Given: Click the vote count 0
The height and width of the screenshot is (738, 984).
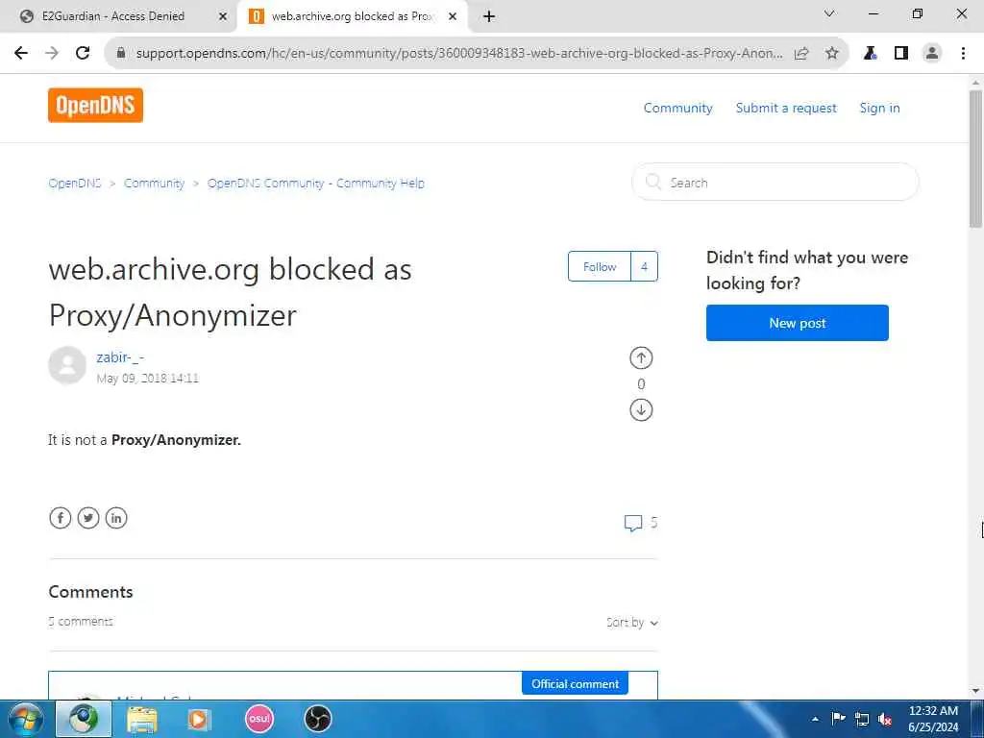Looking at the screenshot, I should (x=641, y=384).
